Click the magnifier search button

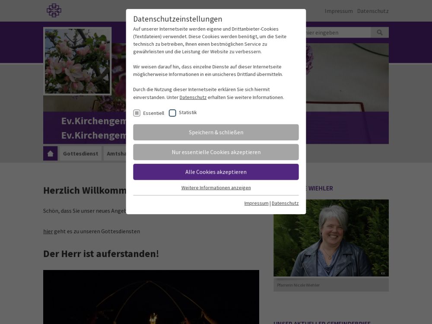[380, 32]
